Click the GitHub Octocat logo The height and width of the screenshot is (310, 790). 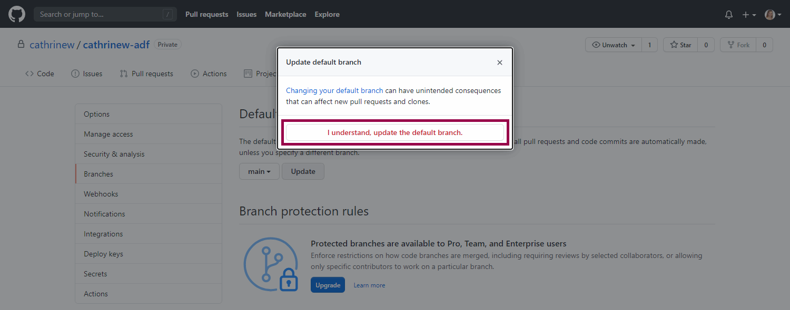17,14
